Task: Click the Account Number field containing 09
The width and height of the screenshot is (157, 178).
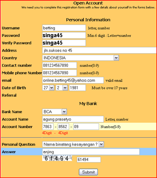Action: 86,127
